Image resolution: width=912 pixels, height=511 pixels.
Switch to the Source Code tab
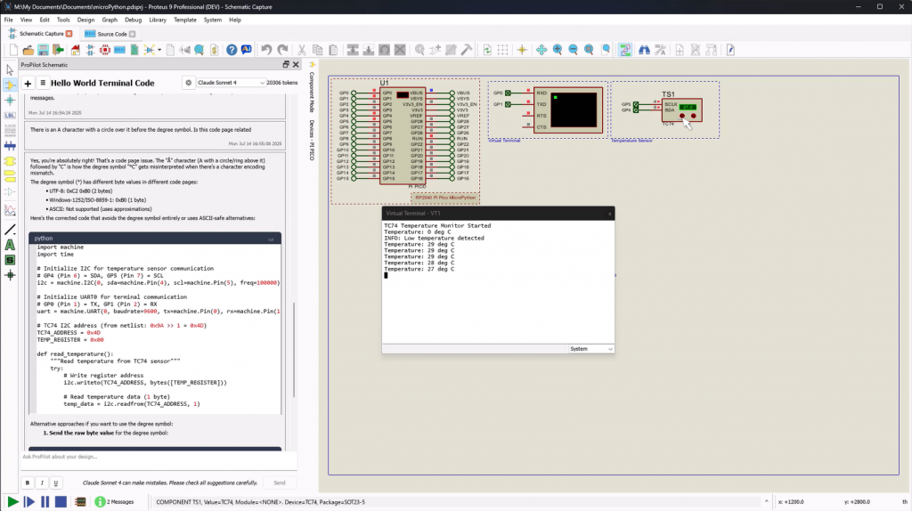(111, 34)
